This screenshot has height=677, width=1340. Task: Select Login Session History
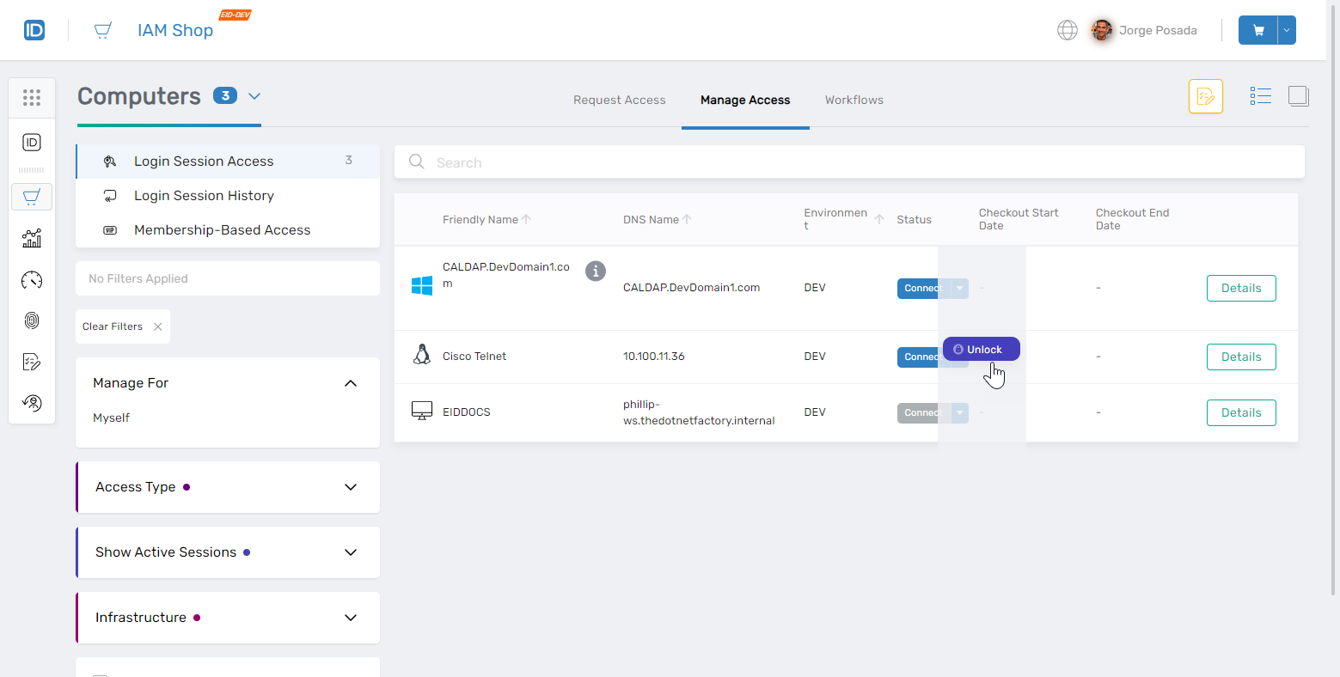[204, 196]
